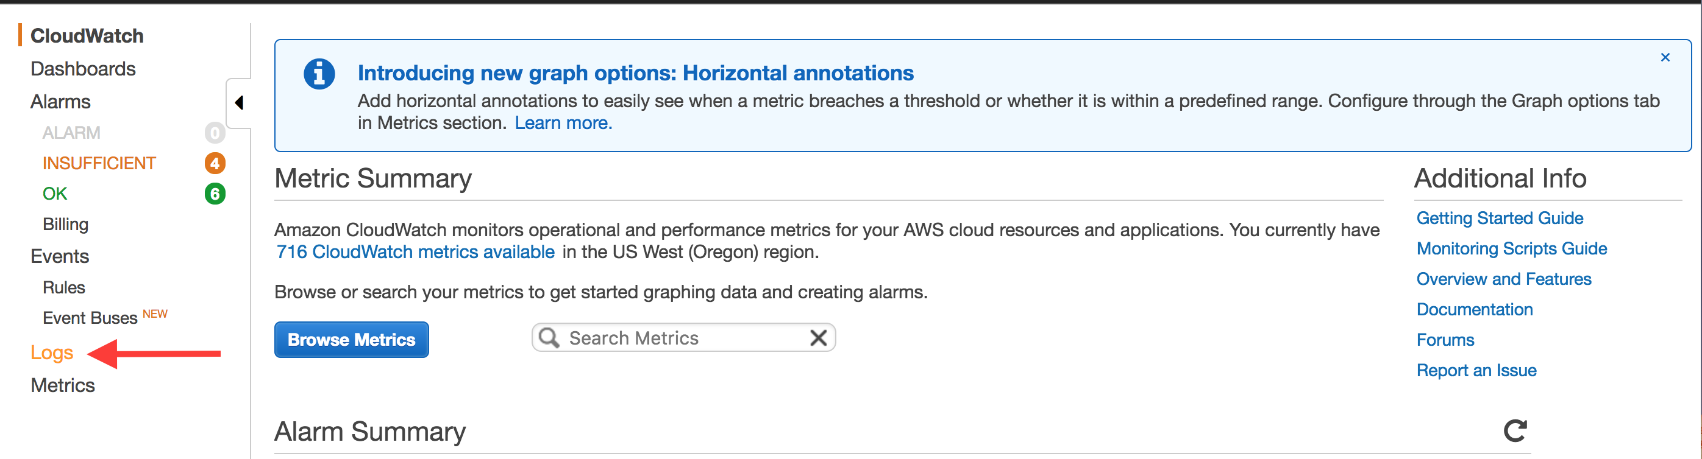Open the Metrics page

tap(63, 385)
